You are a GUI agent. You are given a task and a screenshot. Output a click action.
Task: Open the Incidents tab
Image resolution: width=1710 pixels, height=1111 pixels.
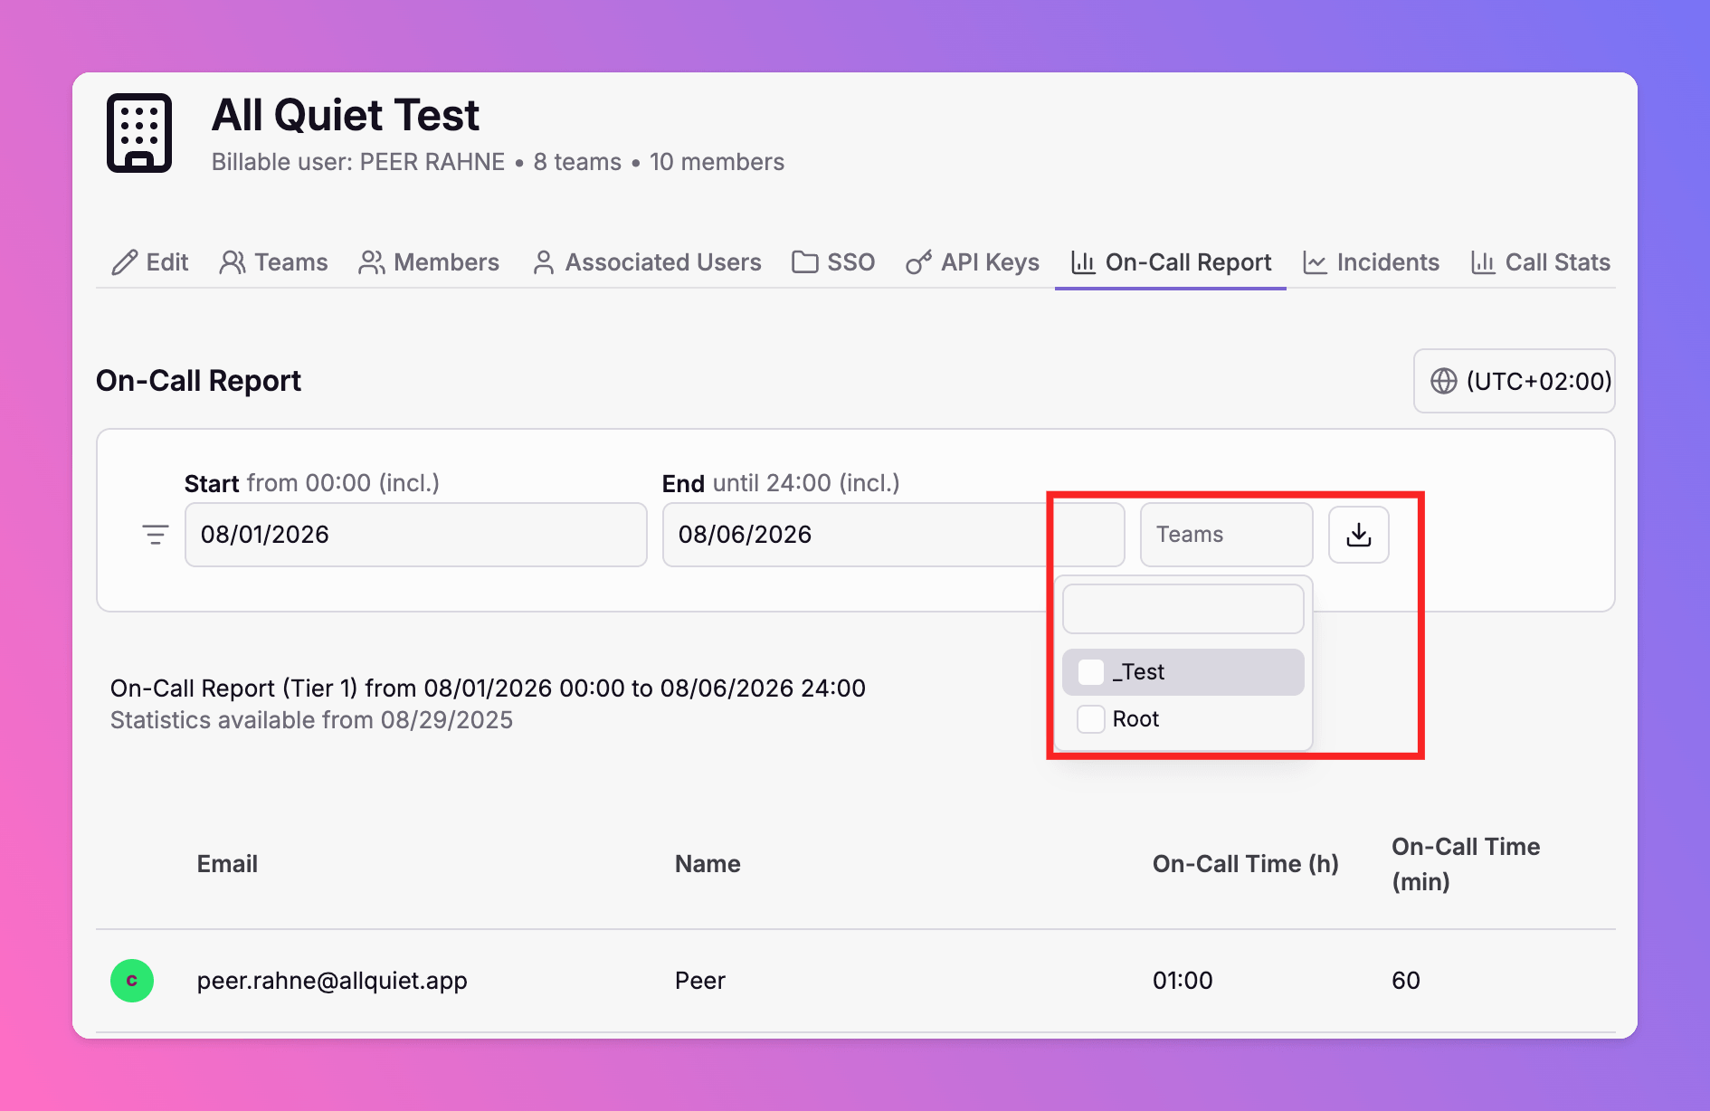[x=1371, y=262]
